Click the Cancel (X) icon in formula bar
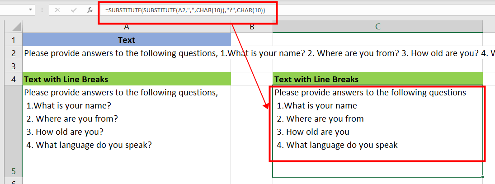This screenshot has width=495, height=184. (x=57, y=9)
